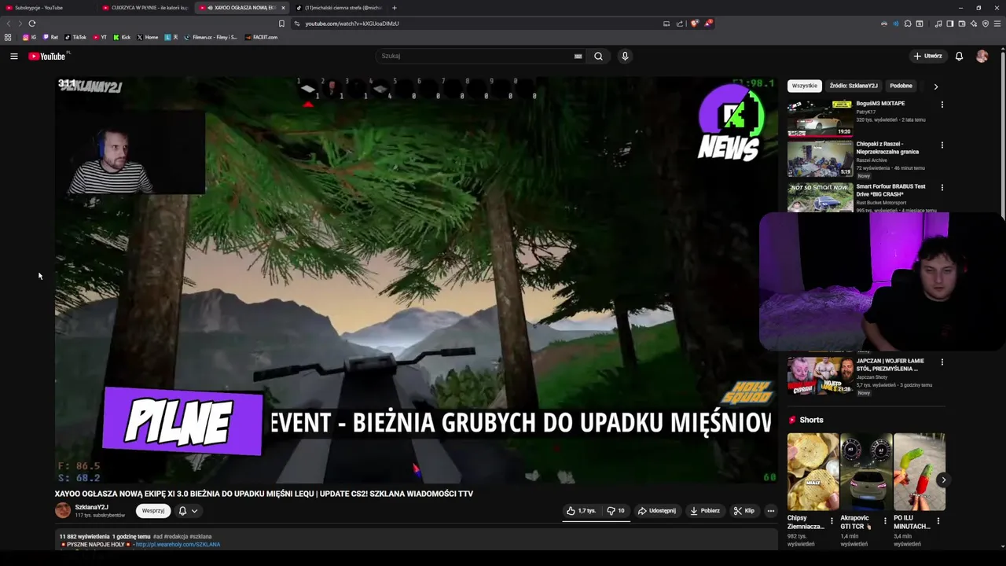Screen dimensions: 1006x566
Task: Show more filter chips with right arrow
Action: [935, 86]
